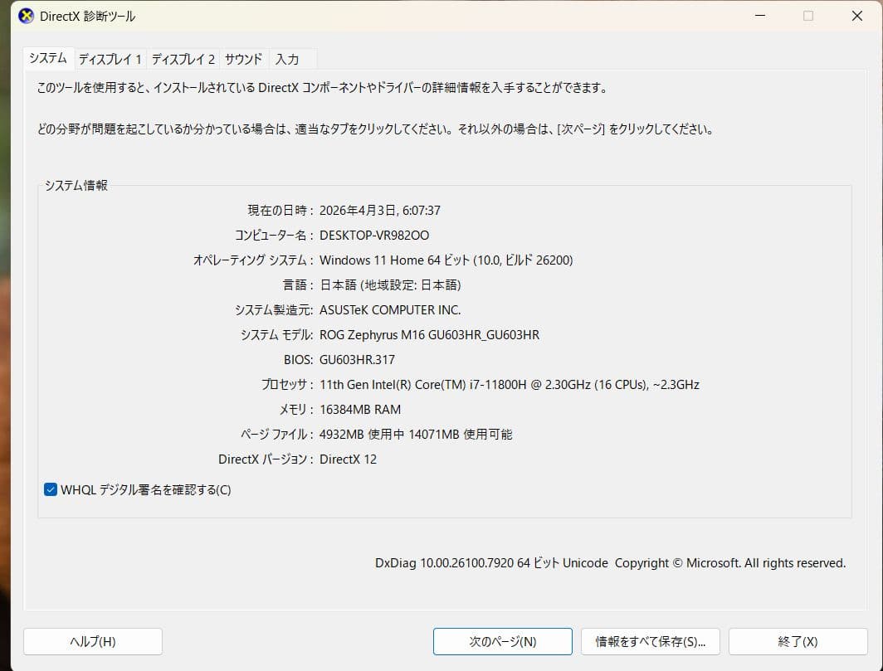Click the disabled maximize icon

[x=808, y=16]
